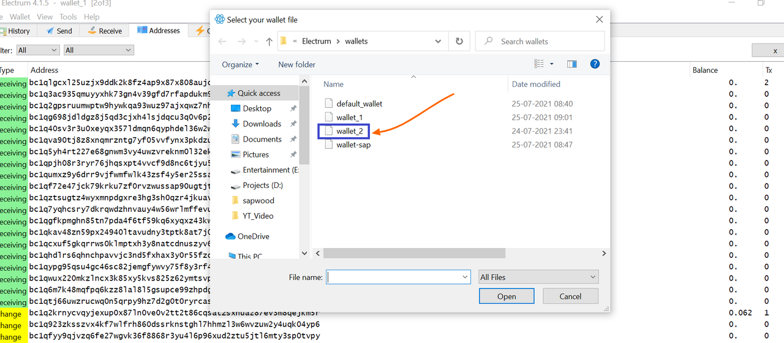Change the file view layout icon
This screenshot has width=784, height=343.
(x=539, y=64)
